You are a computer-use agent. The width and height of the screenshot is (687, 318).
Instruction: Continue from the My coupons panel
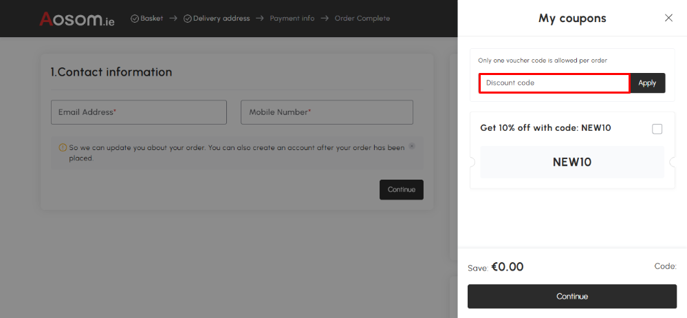571,297
